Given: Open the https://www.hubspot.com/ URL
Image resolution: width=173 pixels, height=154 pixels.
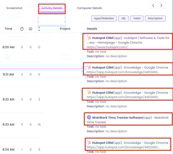Looking at the screenshot, I should tap(107, 47).
